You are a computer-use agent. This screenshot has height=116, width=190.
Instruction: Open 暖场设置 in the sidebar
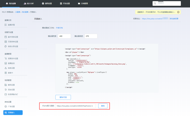coord(10,85)
